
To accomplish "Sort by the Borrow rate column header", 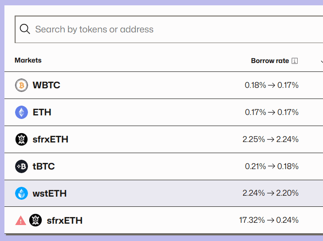I will click(270, 61).
